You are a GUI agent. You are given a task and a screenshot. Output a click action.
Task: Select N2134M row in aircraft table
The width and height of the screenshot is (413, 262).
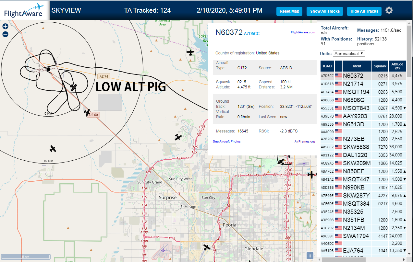(363, 228)
